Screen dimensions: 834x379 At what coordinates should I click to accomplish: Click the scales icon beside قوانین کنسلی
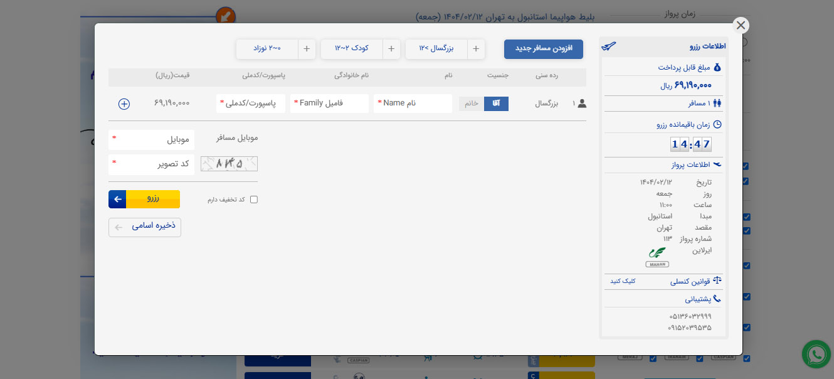(x=717, y=280)
